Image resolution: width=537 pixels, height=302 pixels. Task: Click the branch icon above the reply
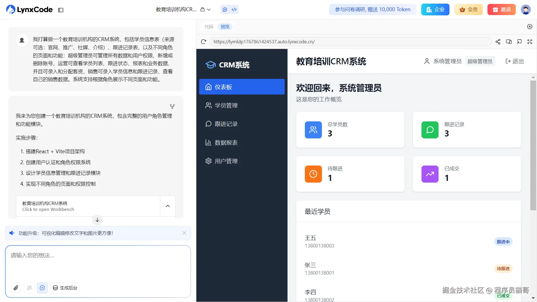pos(172,107)
